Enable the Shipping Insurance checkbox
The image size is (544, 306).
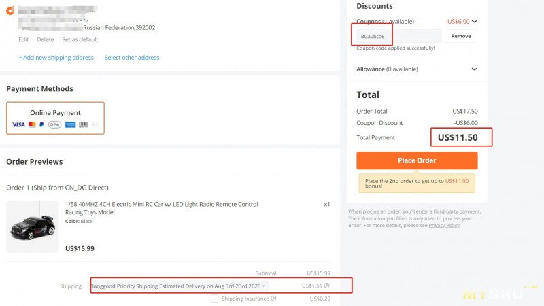(216, 299)
